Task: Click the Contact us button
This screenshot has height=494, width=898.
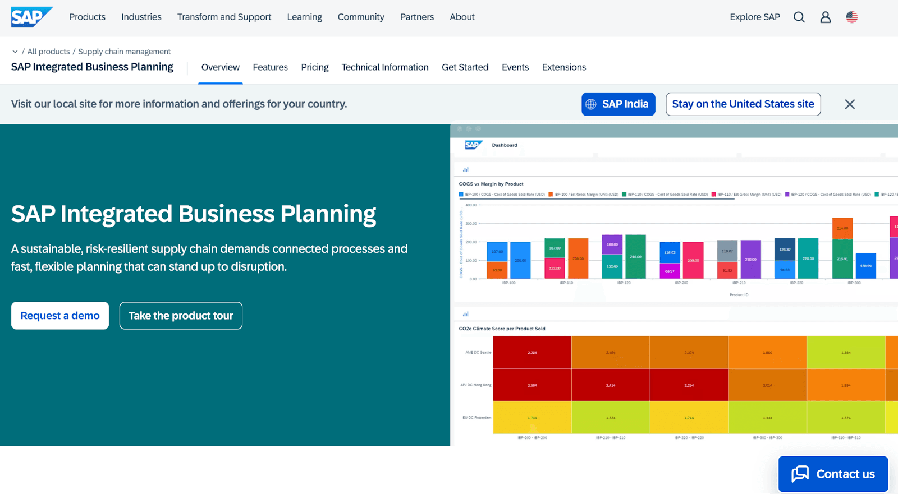Action: (x=833, y=474)
